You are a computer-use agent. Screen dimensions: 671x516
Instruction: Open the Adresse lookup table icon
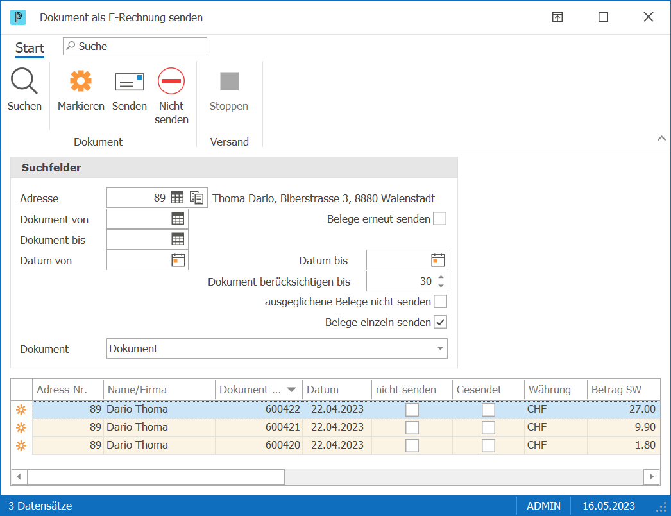pyautogui.click(x=177, y=198)
